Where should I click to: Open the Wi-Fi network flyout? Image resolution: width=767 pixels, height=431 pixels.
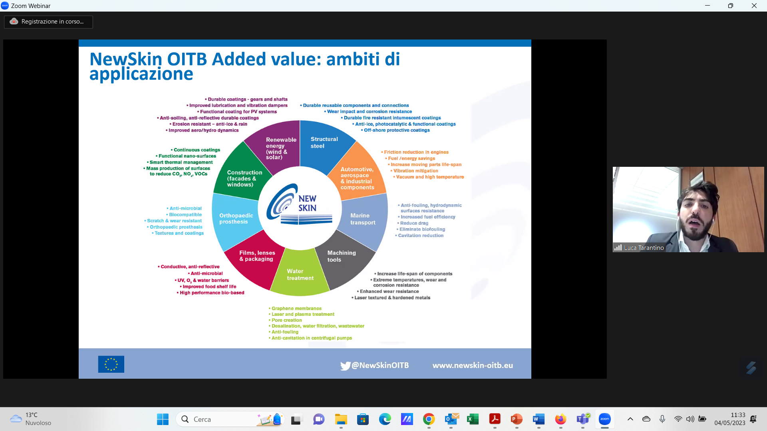[x=678, y=419]
